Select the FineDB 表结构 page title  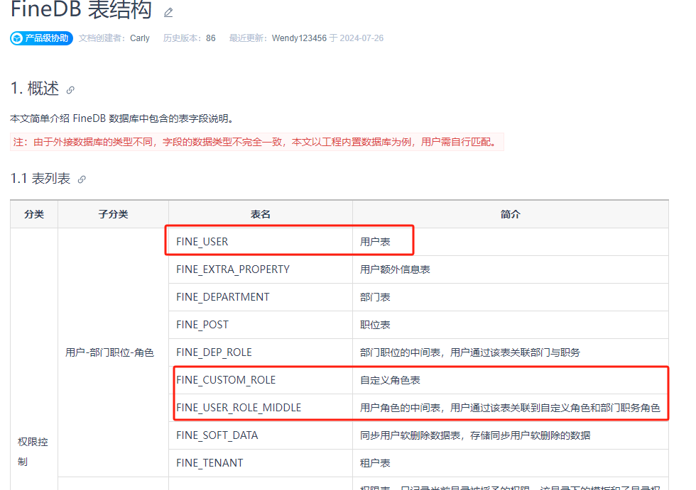tap(81, 10)
